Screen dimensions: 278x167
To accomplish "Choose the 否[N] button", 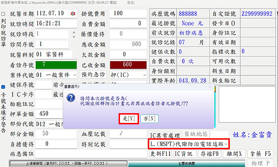I will 150,119.
